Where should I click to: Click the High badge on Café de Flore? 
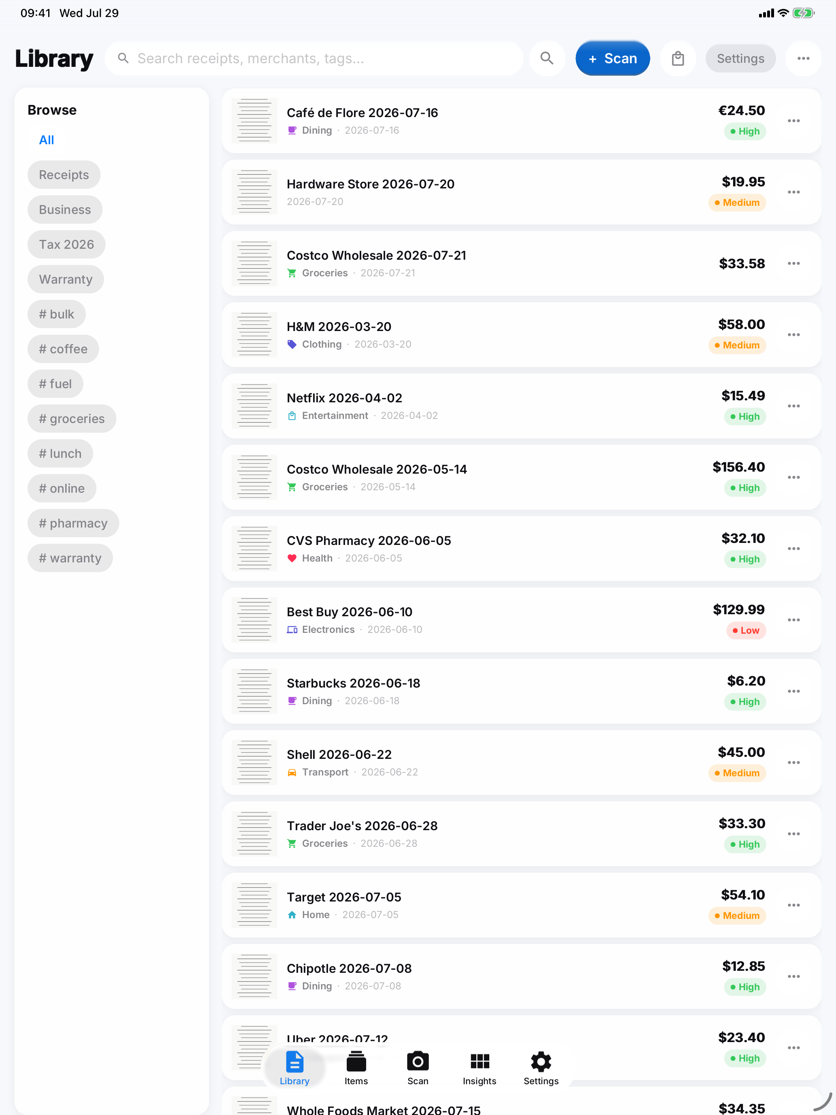(x=745, y=131)
